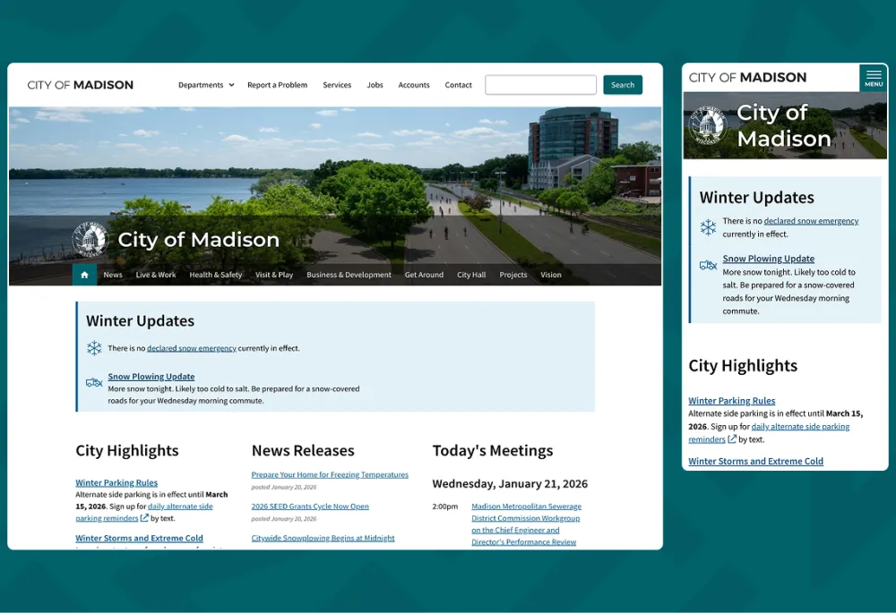Click the city seal in the mobile banner
The width and height of the screenshot is (896, 613).
pyautogui.click(x=708, y=125)
